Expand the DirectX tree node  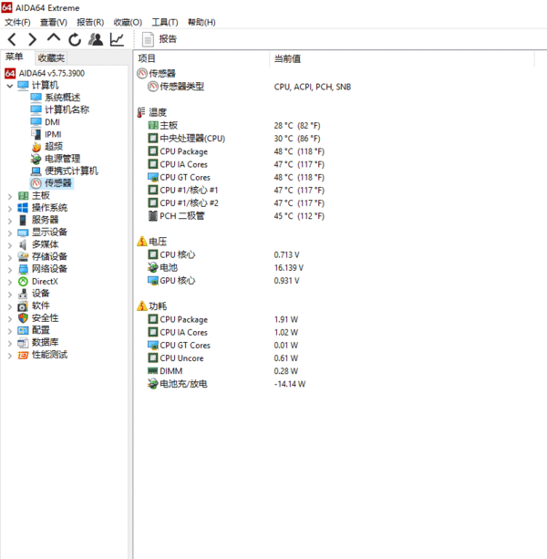10,282
